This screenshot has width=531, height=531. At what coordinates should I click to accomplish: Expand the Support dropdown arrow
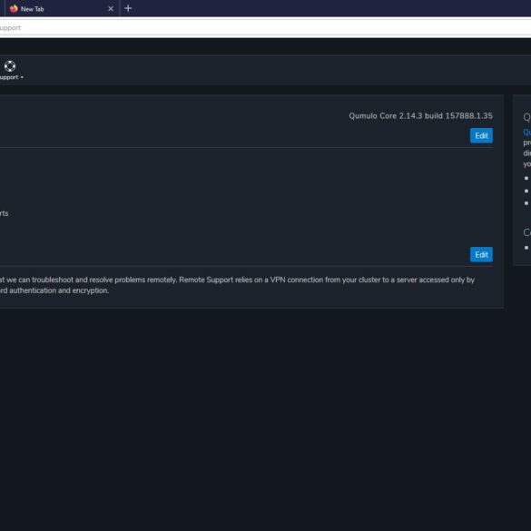22,77
